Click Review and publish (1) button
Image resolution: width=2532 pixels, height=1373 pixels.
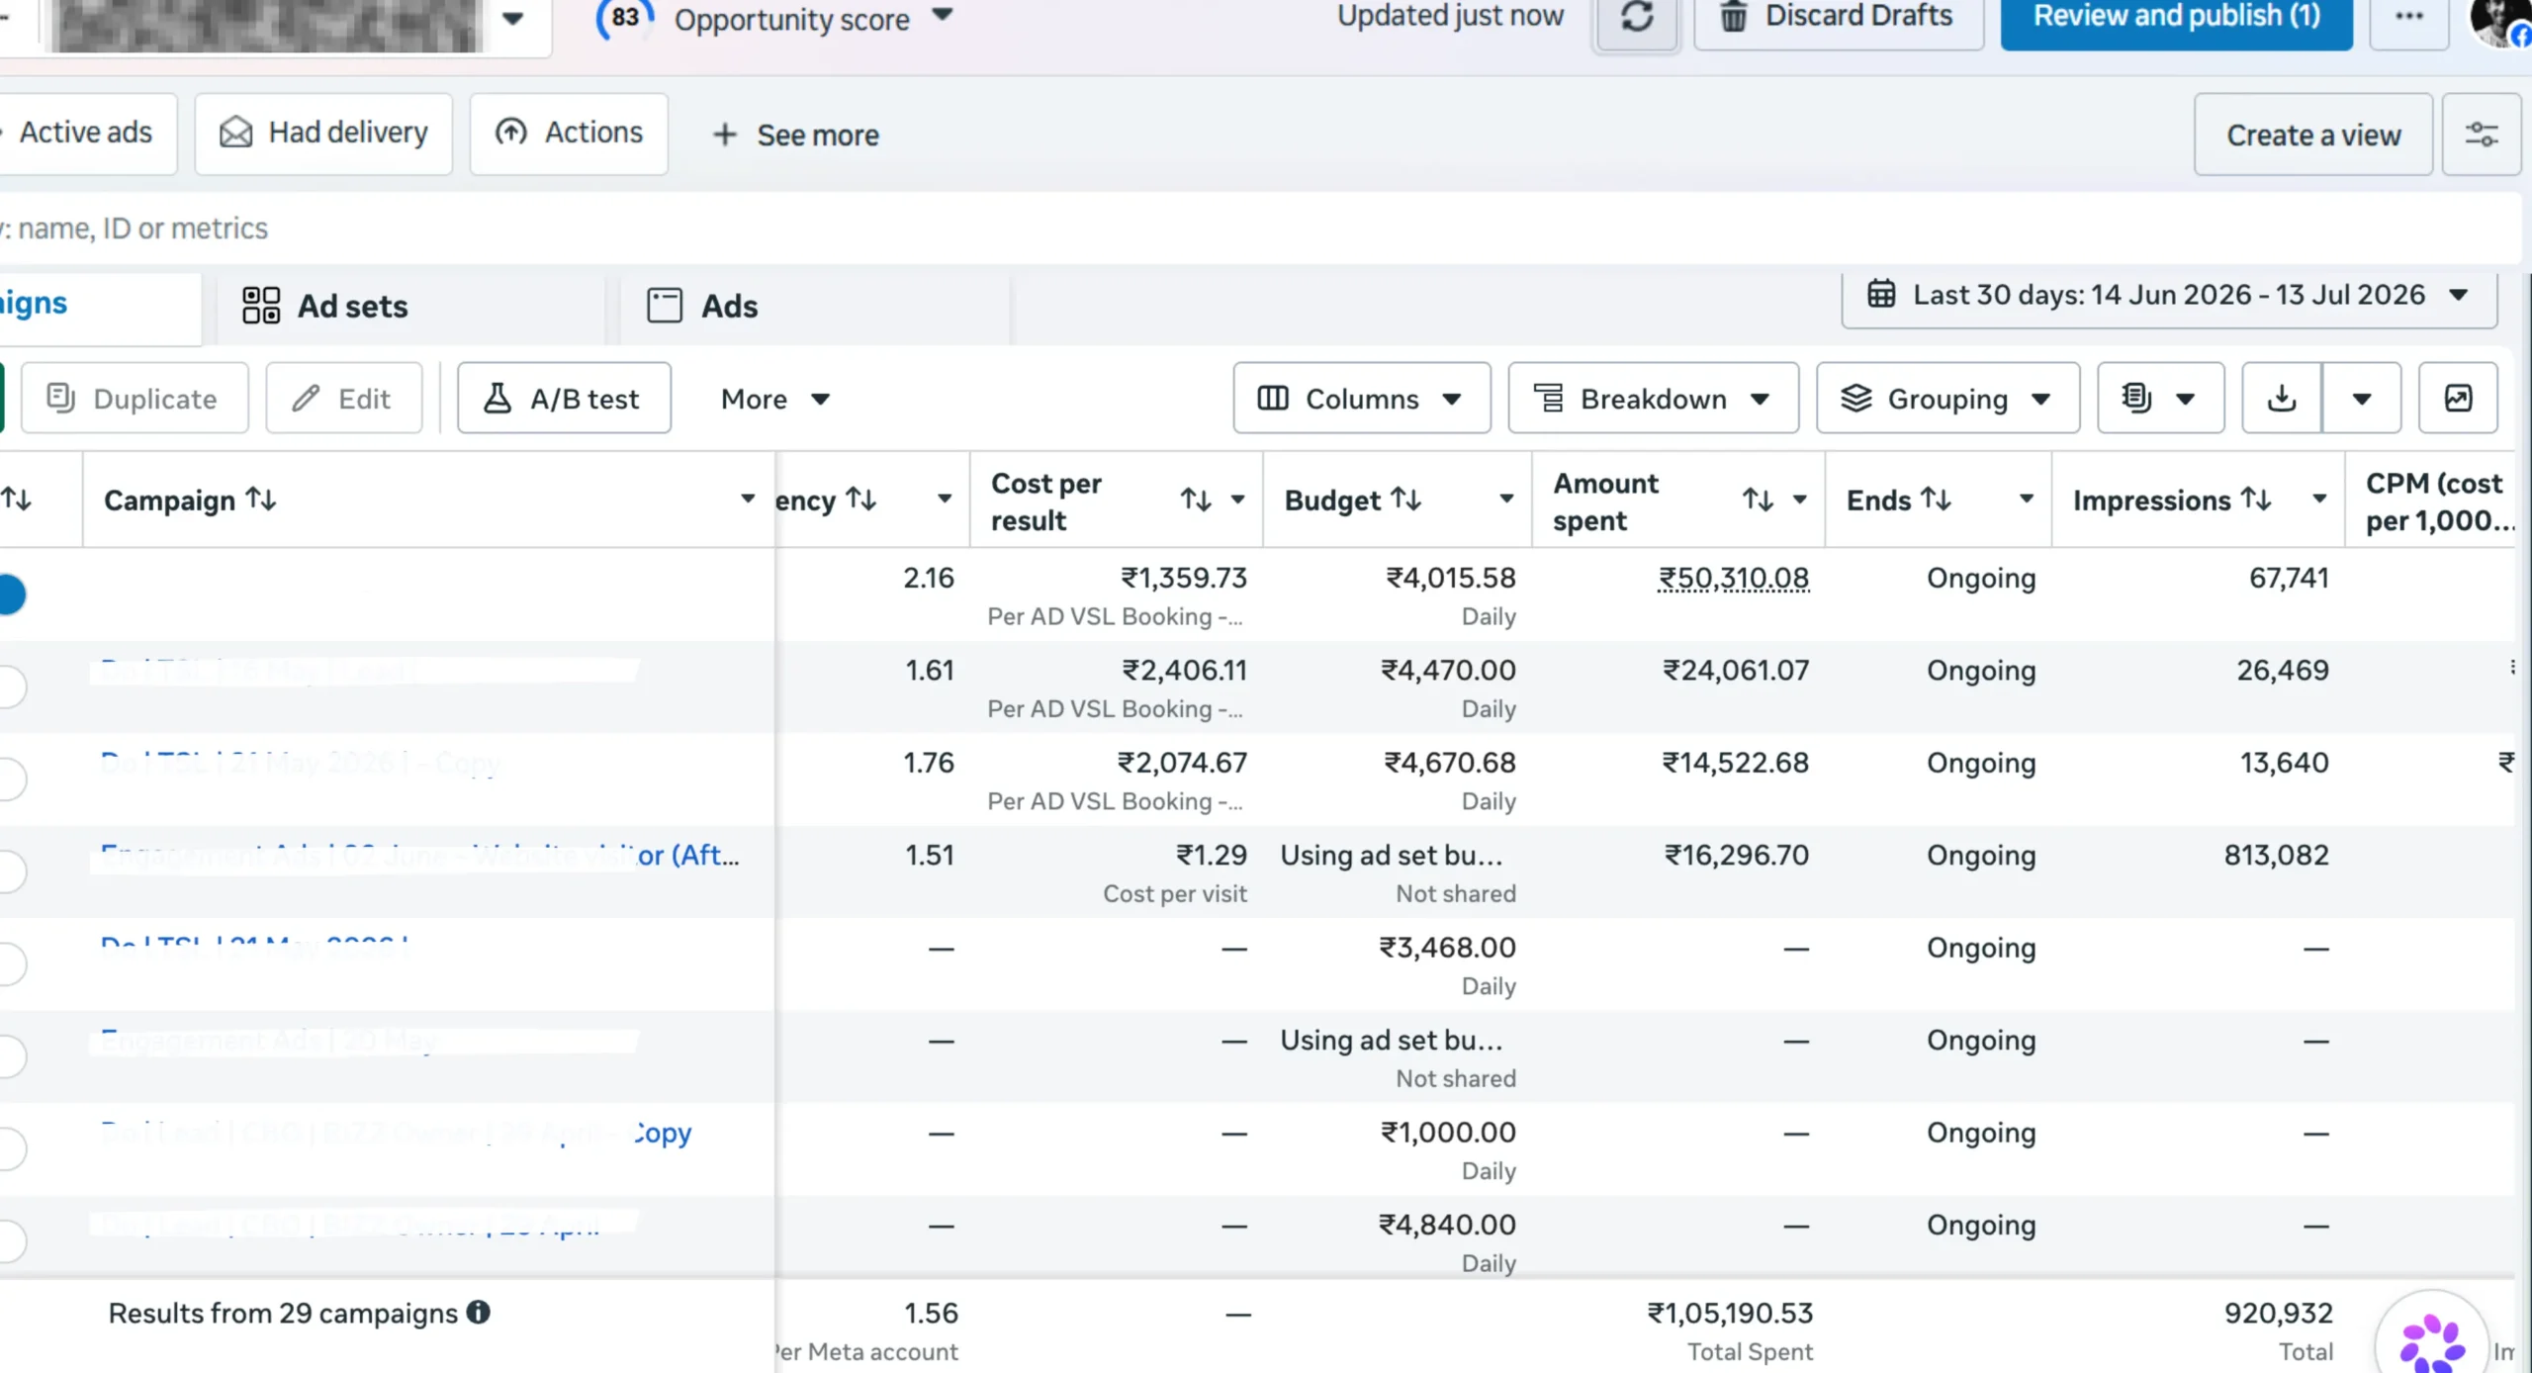[x=2176, y=18]
